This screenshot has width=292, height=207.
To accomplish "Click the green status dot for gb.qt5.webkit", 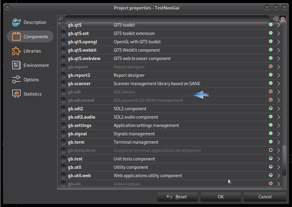I will 271,50.
